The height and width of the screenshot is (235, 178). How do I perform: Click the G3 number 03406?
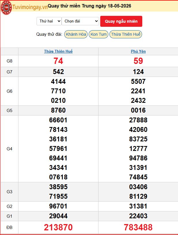pyautogui.click(x=138, y=187)
